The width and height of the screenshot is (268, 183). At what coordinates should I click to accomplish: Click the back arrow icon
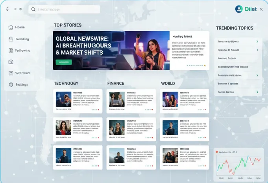point(8,9)
